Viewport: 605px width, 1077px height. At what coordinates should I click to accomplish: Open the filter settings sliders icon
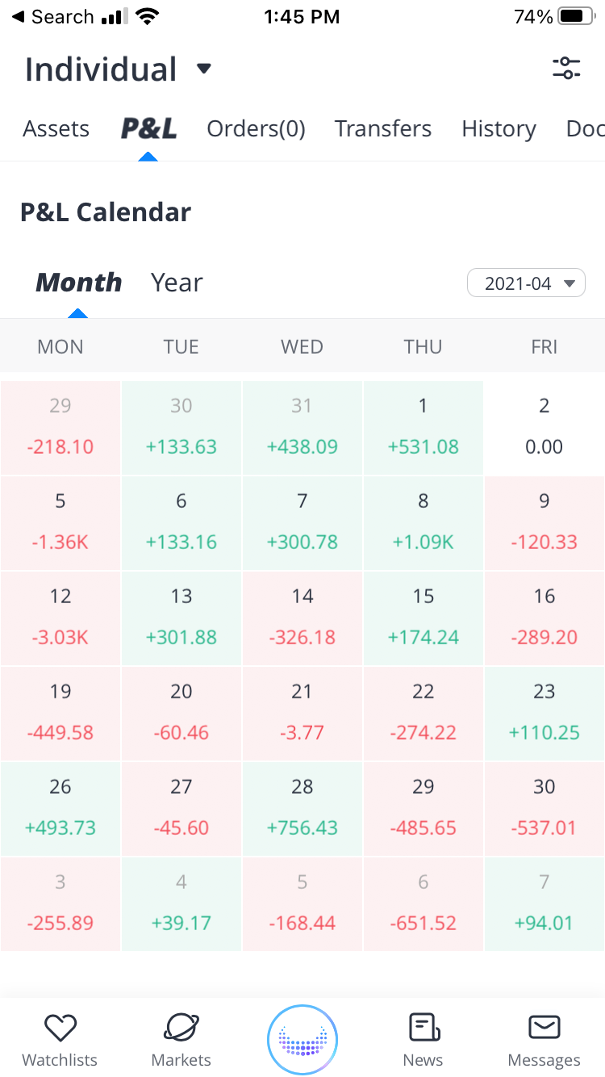566,69
